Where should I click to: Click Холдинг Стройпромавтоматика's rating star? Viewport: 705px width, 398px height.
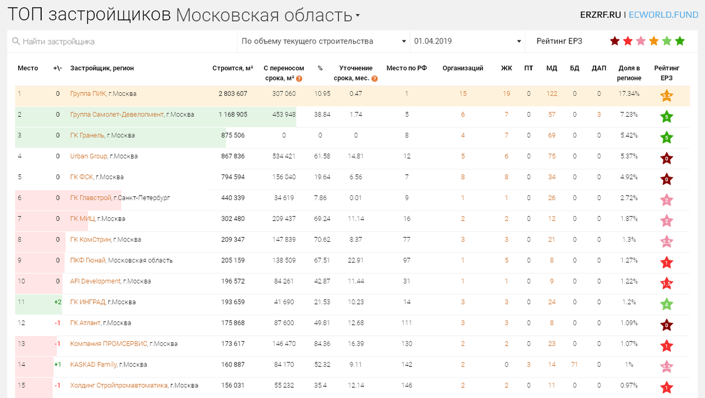coord(667,387)
